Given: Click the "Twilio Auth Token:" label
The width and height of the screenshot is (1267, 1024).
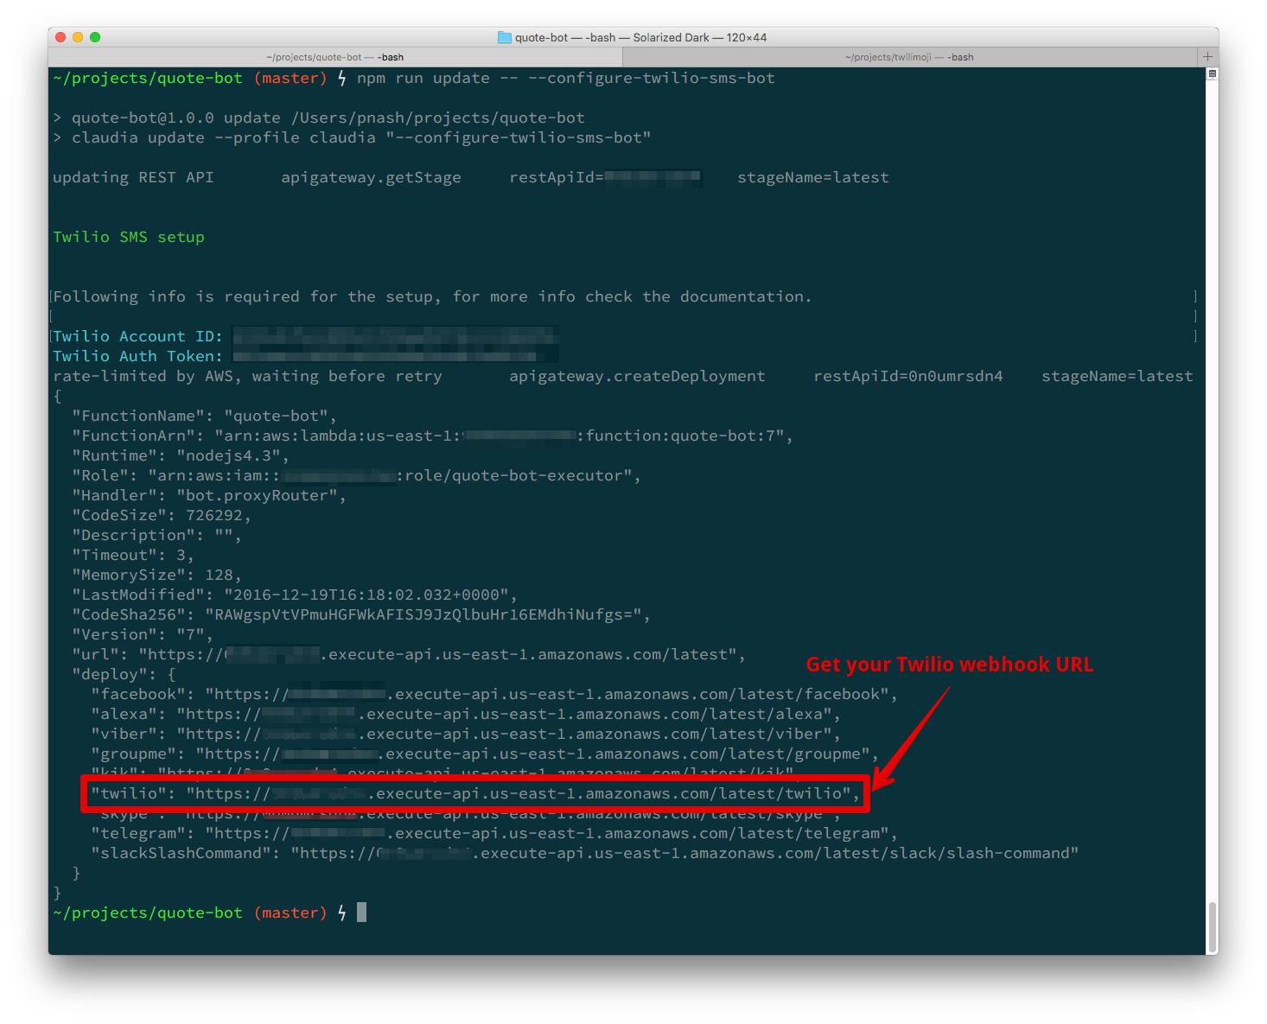Looking at the screenshot, I should point(138,356).
